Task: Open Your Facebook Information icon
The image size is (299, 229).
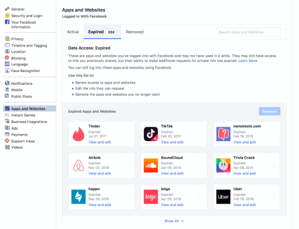Action: [x=7, y=22]
